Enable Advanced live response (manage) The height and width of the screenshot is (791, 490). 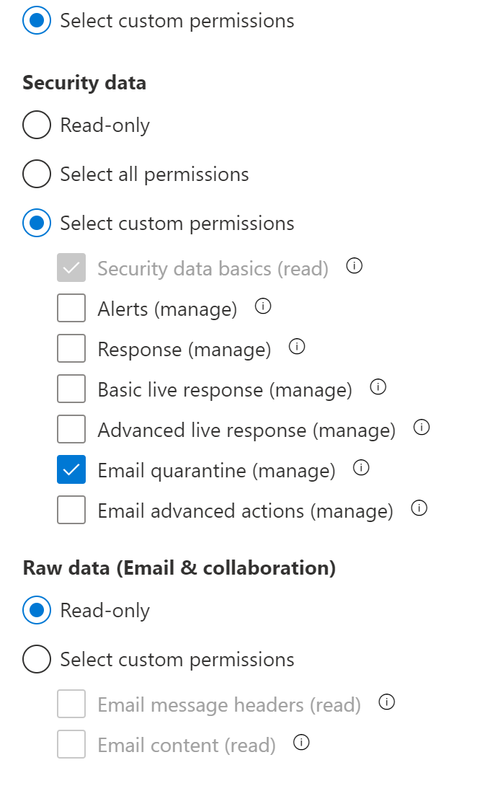[x=71, y=430]
